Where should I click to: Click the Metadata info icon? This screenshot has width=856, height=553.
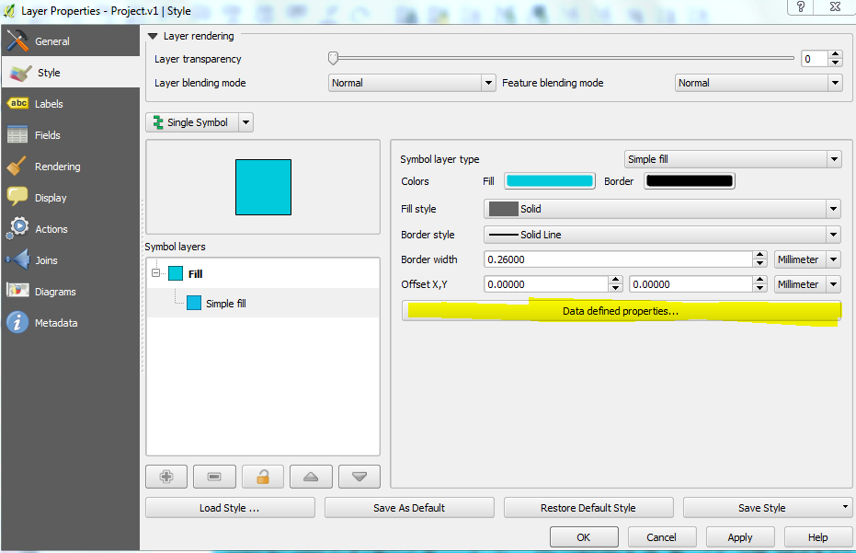(x=17, y=322)
